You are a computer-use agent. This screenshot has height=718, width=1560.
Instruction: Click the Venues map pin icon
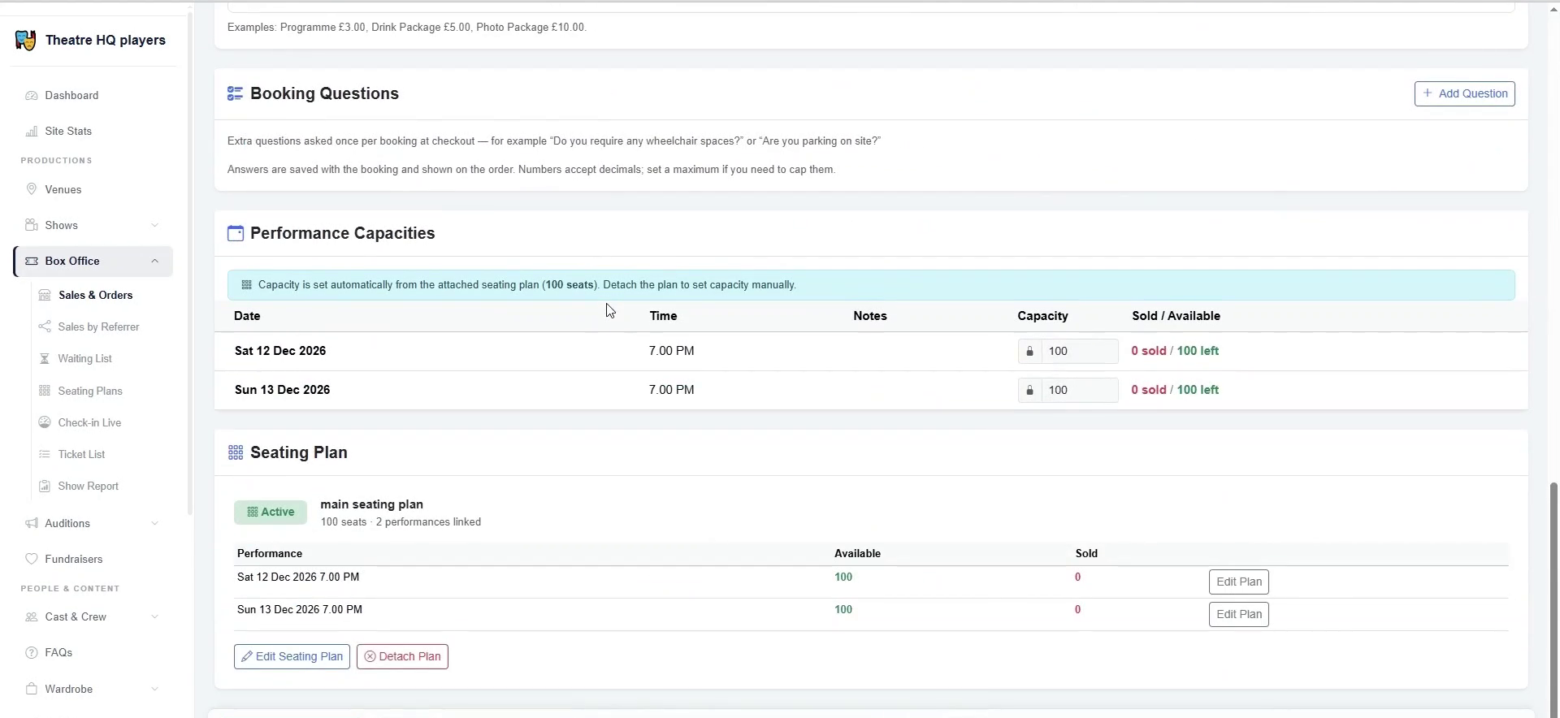coord(32,189)
